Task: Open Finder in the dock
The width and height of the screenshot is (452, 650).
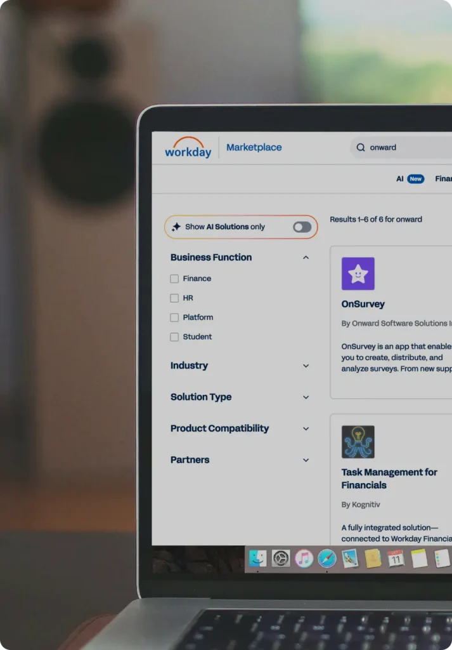Action: click(257, 558)
